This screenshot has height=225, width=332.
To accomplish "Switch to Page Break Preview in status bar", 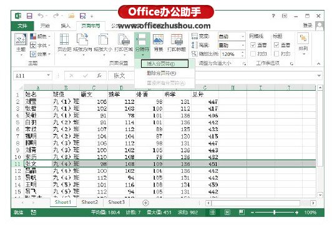I will [242, 213].
